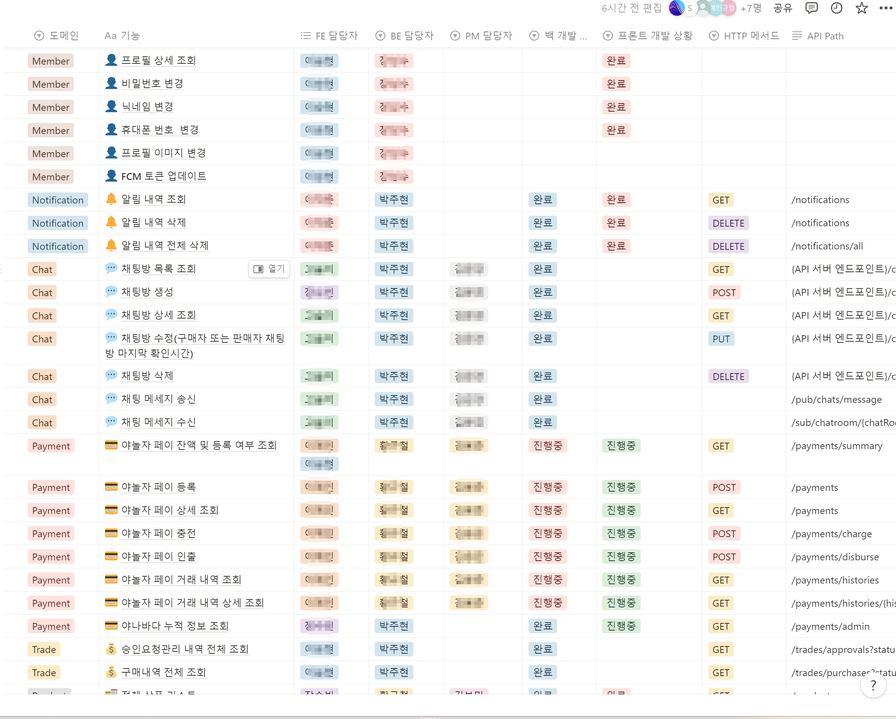
Task: Open page update history clock icon
Action: tap(836, 8)
